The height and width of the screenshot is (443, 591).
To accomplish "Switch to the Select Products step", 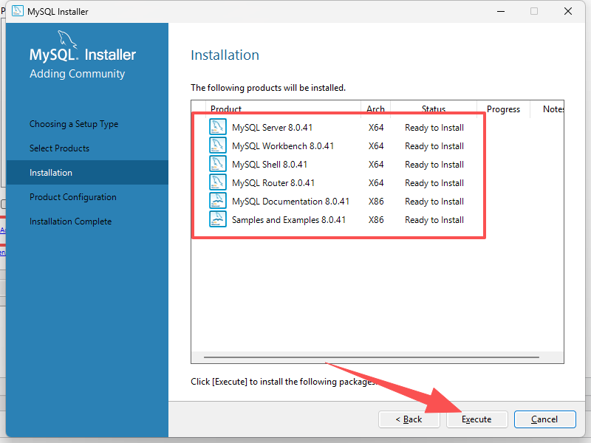I will click(59, 148).
